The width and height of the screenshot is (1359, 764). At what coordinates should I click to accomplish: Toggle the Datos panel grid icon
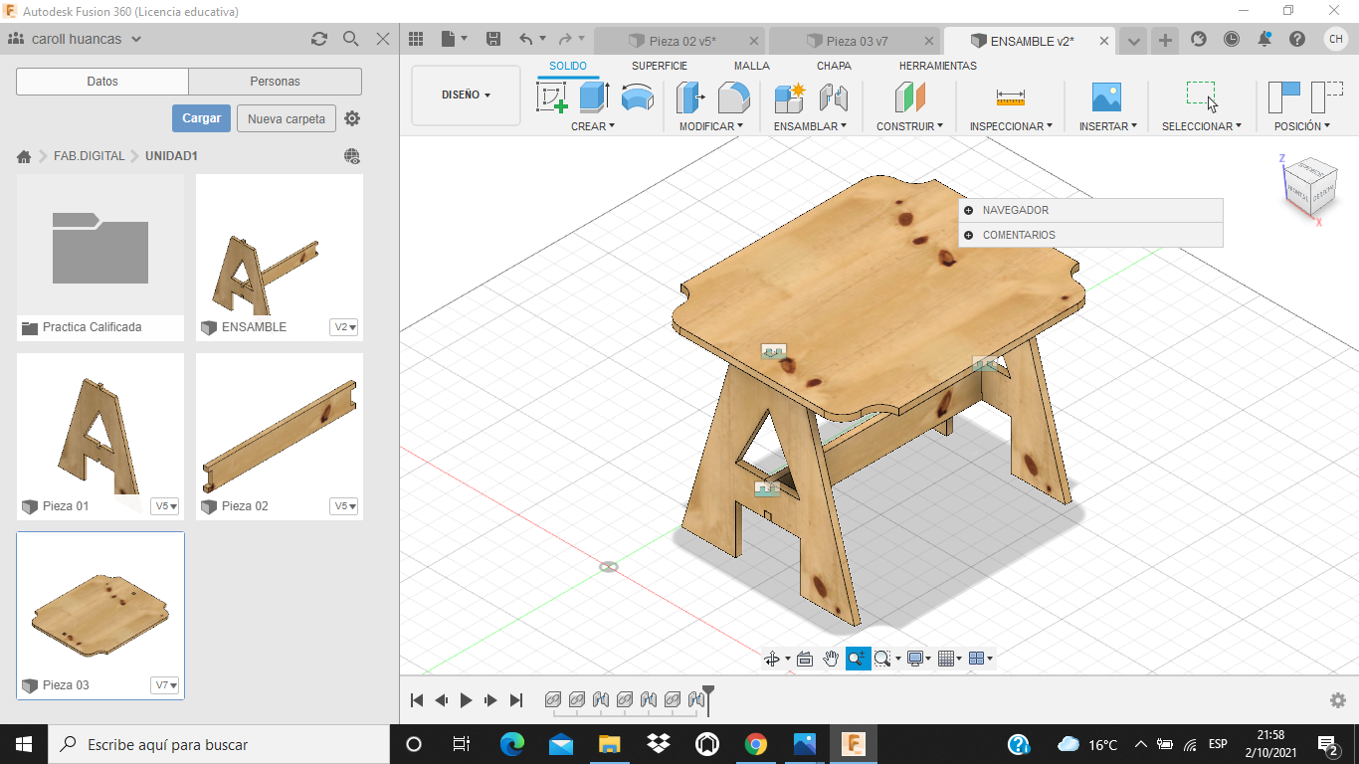416,39
